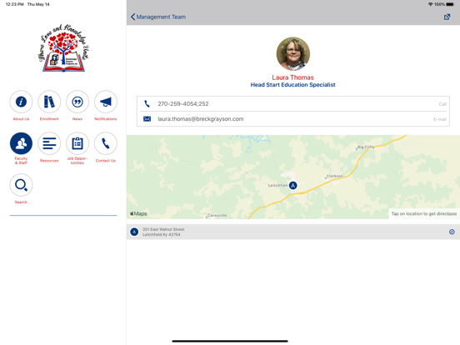This screenshot has height=345, width=460.
Task: Tap the Laura Thomas name text
Action: (x=292, y=77)
